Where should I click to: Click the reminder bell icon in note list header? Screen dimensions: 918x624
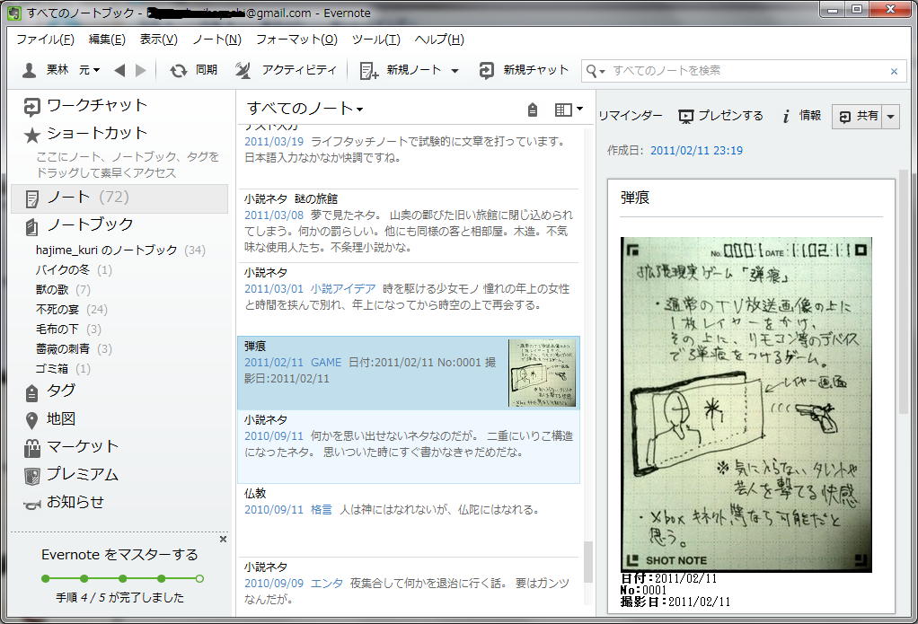coord(532,110)
